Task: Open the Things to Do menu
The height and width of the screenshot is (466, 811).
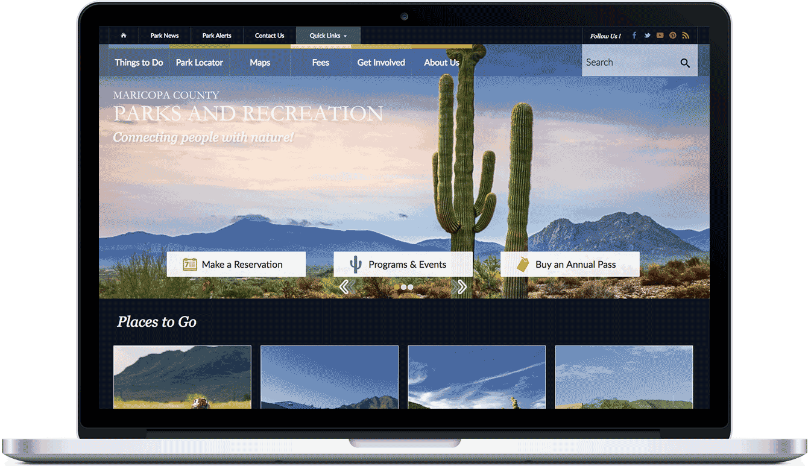Action: pos(139,62)
